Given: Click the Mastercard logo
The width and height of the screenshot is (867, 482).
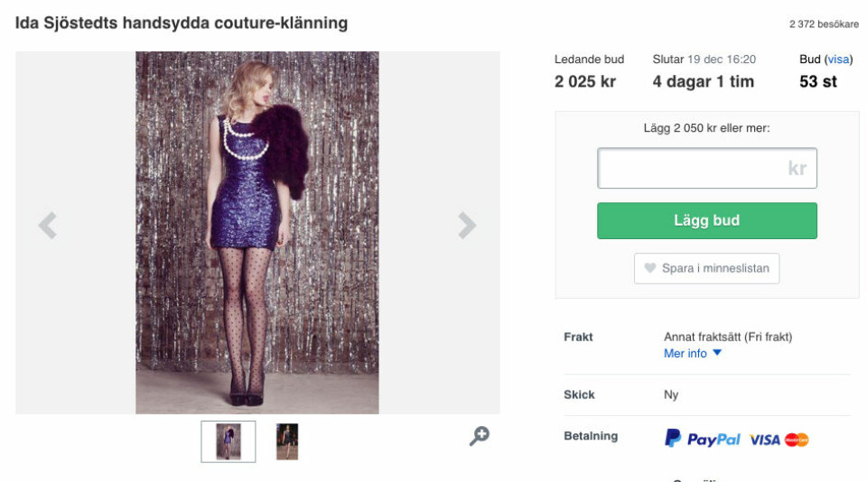Looking at the screenshot, I should point(797,440).
